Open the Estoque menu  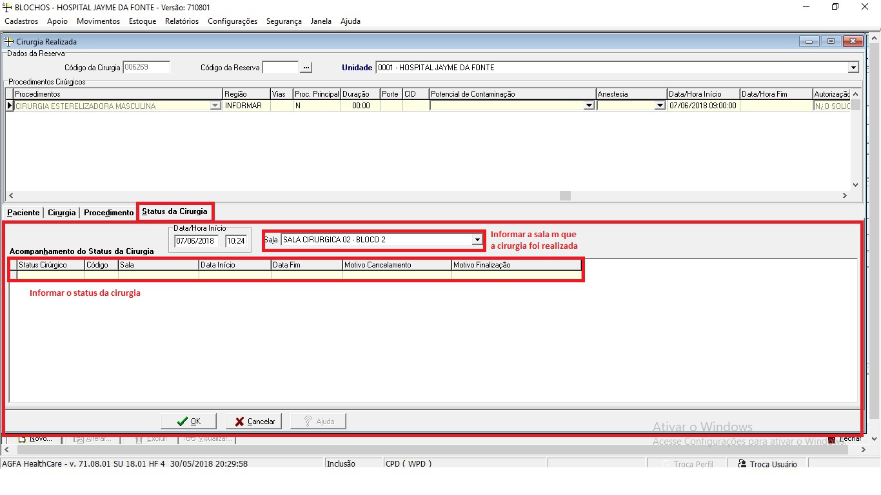point(143,21)
